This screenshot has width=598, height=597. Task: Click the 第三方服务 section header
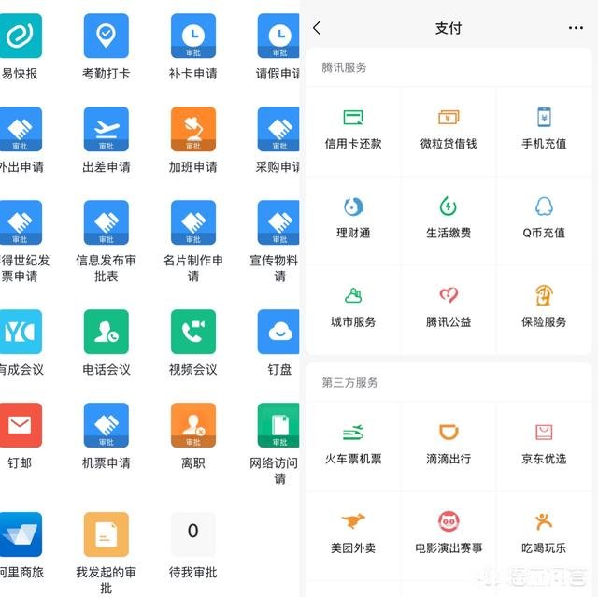point(349,382)
